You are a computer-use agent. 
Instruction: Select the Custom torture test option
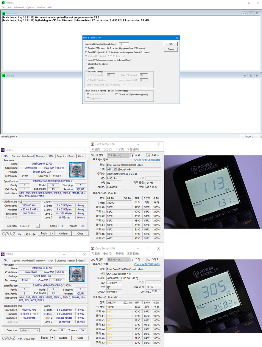[x=86, y=68]
